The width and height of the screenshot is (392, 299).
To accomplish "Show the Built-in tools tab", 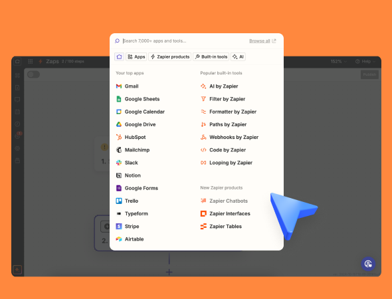I will point(211,56).
